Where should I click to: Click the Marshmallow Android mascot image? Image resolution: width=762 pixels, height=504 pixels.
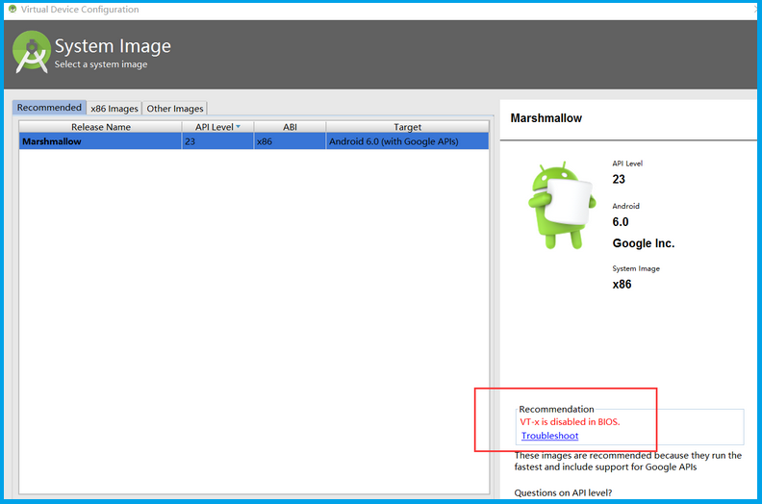coord(562,206)
